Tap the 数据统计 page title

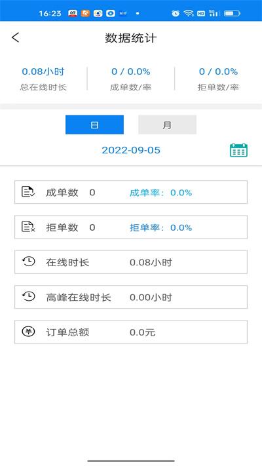pos(131,38)
